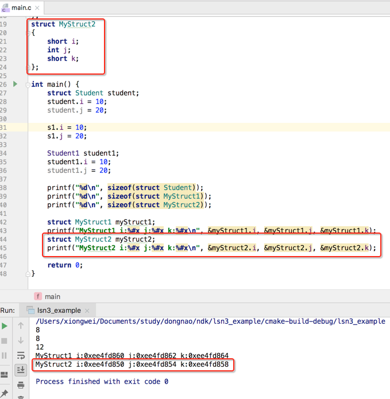
Task: Click the closing fold marker of main
Action: 28,274
